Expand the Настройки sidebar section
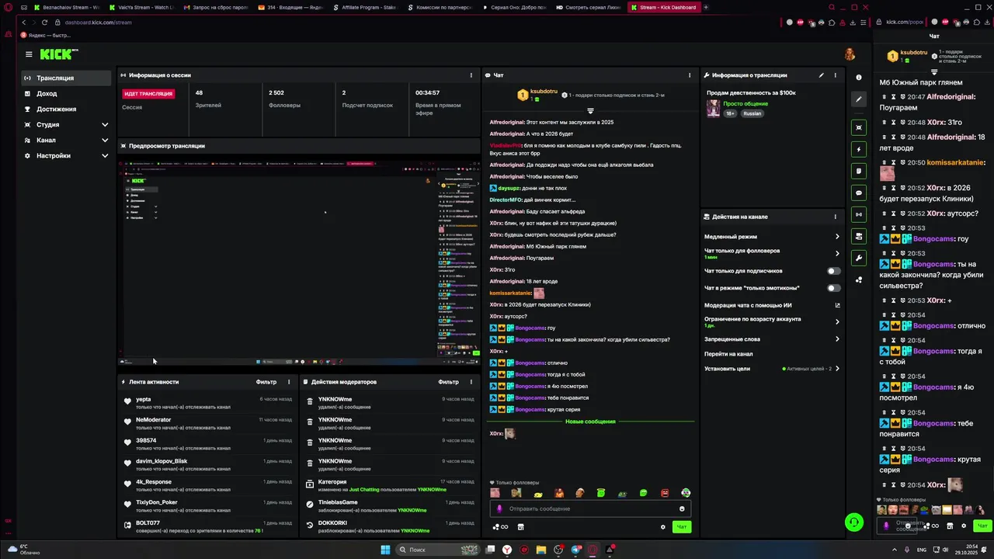994x559 pixels. click(67, 155)
